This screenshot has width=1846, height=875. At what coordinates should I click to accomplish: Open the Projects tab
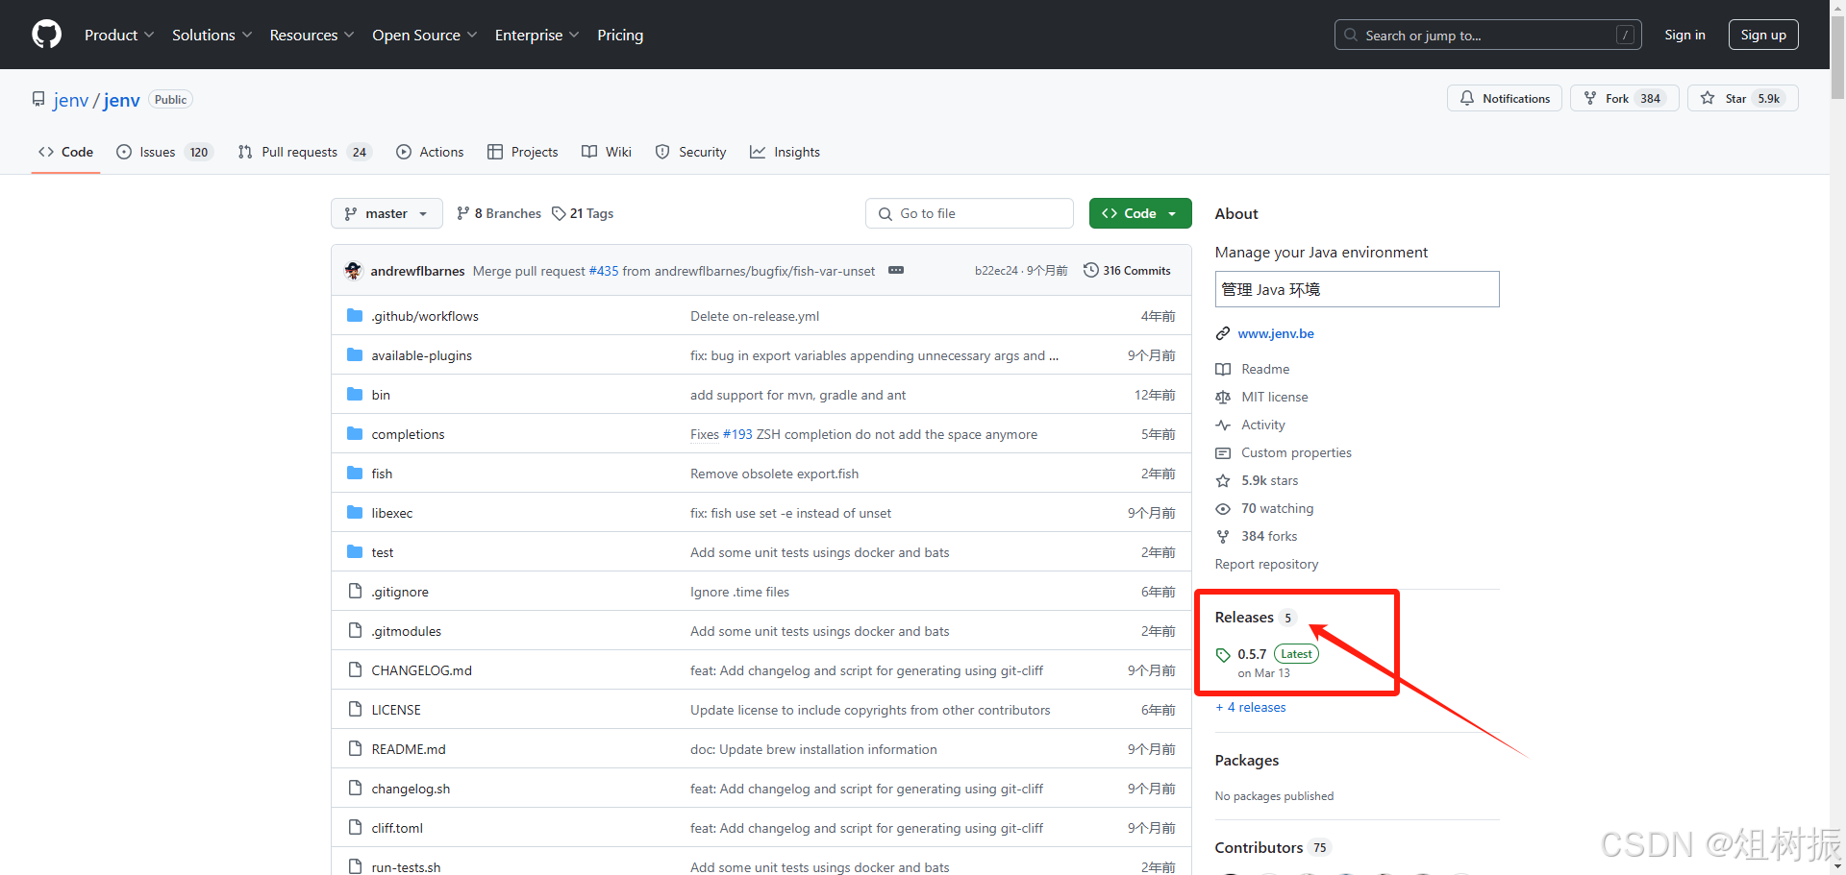tap(523, 152)
